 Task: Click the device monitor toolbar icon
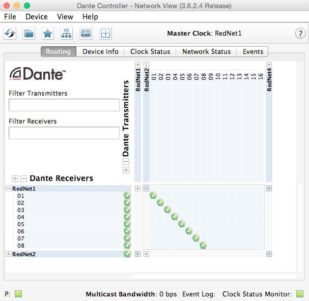click(x=86, y=34)
